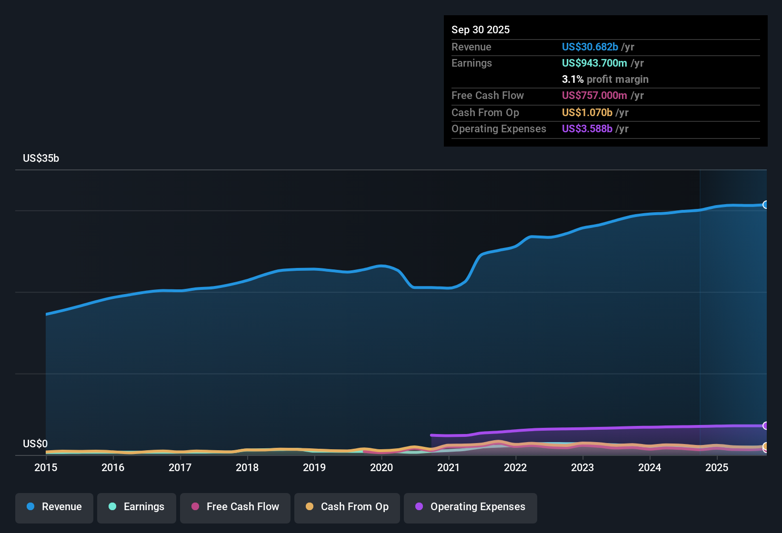The image size is (782, 533).
Task: Click the US$943.700m earnings figure
Action: 595,63
